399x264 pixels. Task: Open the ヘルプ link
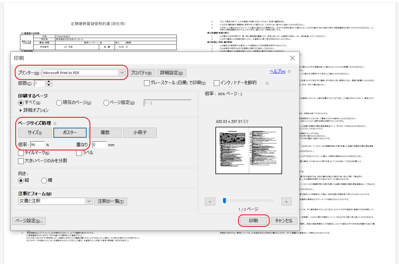pyautogui.click(x=277, y=72)
